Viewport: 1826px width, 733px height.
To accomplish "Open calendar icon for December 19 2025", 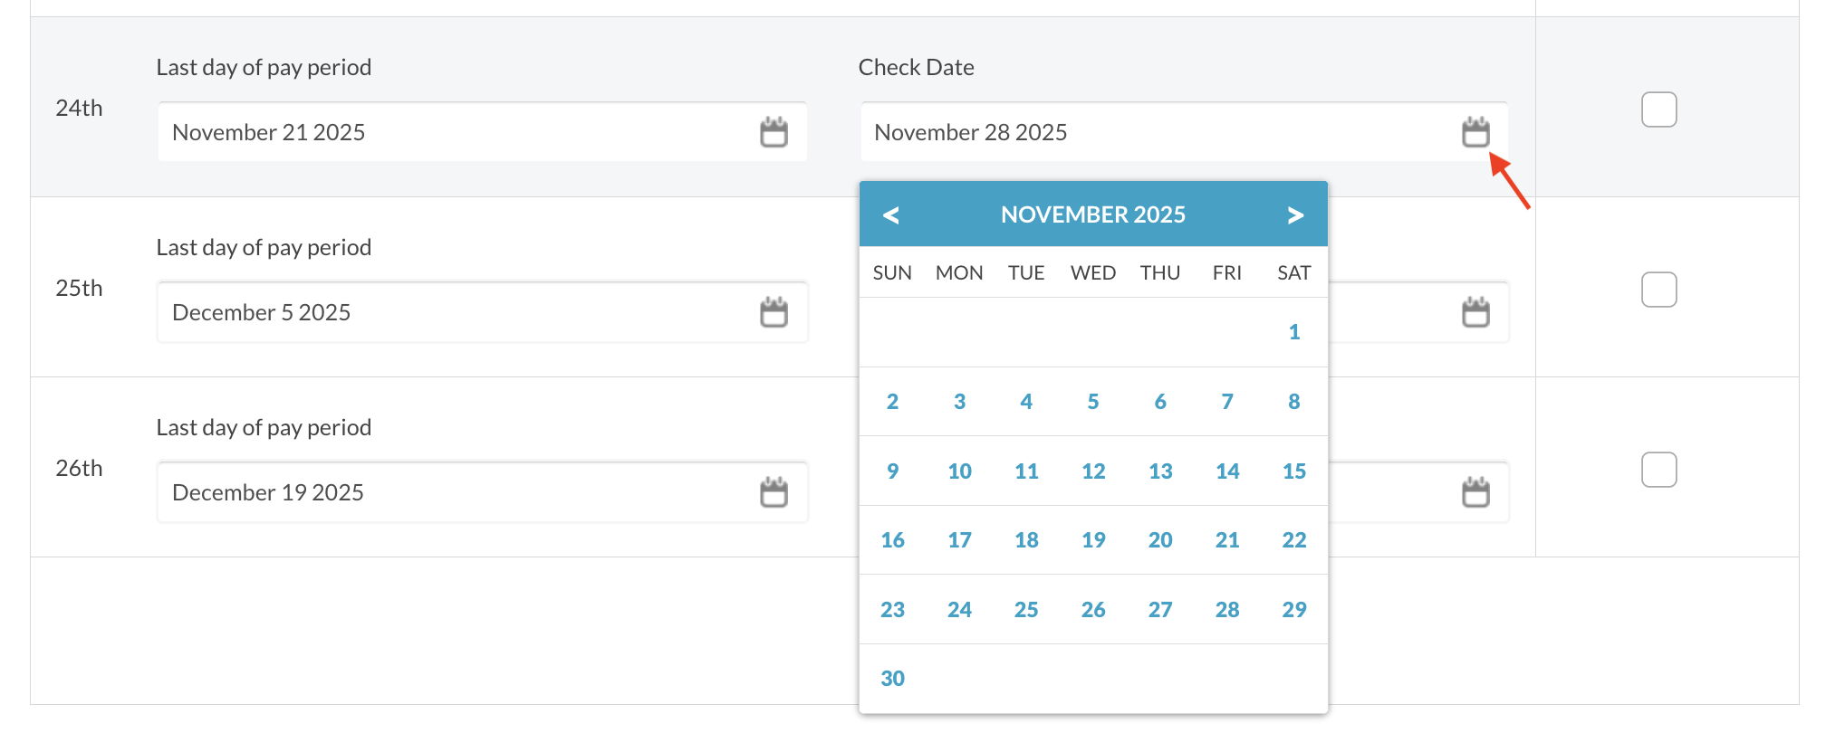I will pyautogui.click(x=774, y=492).
